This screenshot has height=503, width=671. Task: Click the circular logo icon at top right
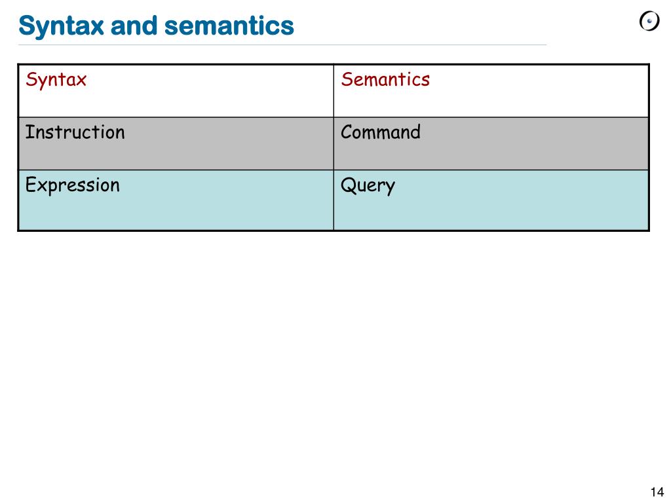pyautogui.click(x=649, y=21)
